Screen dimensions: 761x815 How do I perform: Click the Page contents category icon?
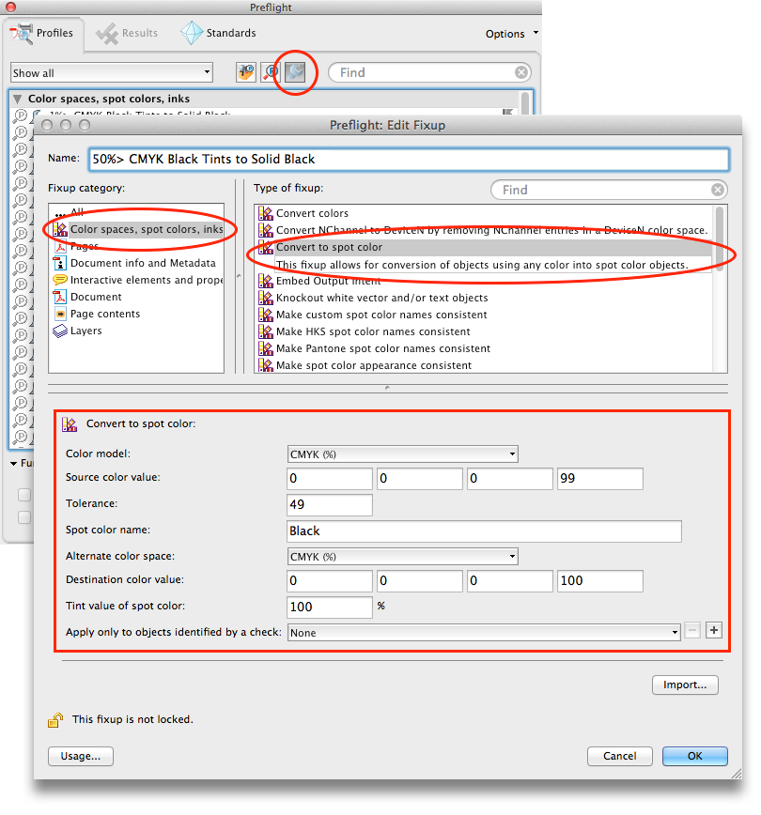point(60,314)
